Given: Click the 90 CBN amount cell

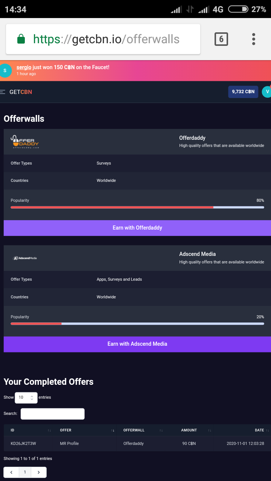Looking at the screenshot, I should click(x=189, y=443).
